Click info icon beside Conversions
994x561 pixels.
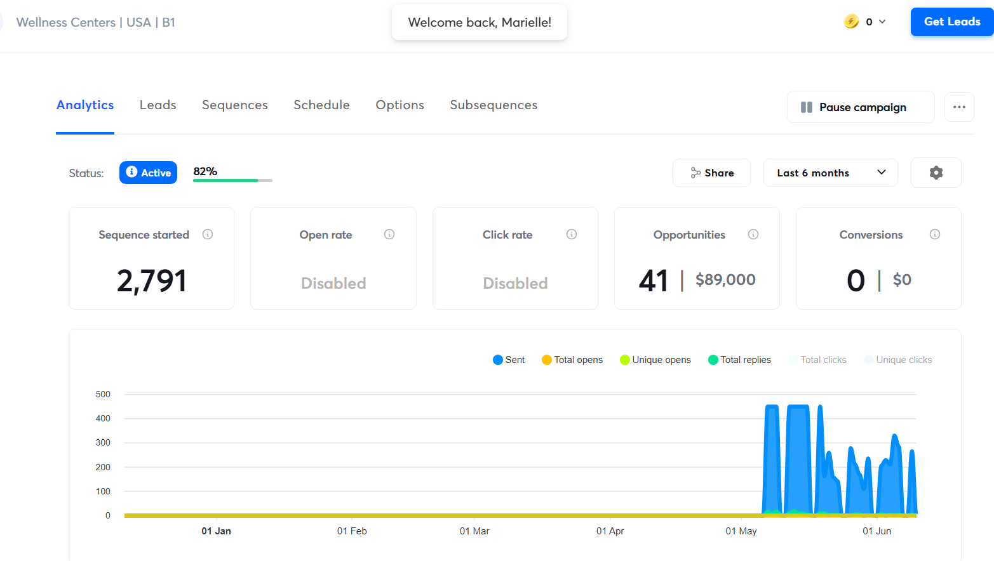935,234
